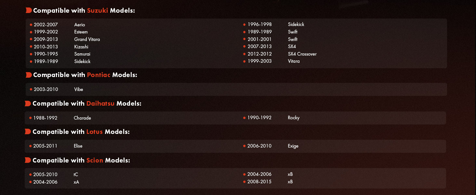The width and height of the screenshot is (476, 195).
Task: Click the red bullet before 2002-2007 Aerio
Action: pos(31,25)
